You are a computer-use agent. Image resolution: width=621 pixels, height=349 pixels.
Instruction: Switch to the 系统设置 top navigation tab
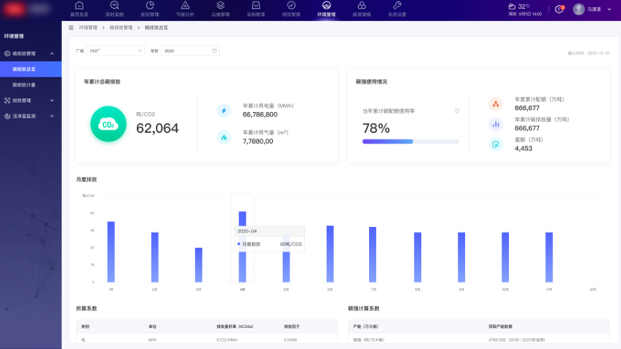click(x=397, y=9)
